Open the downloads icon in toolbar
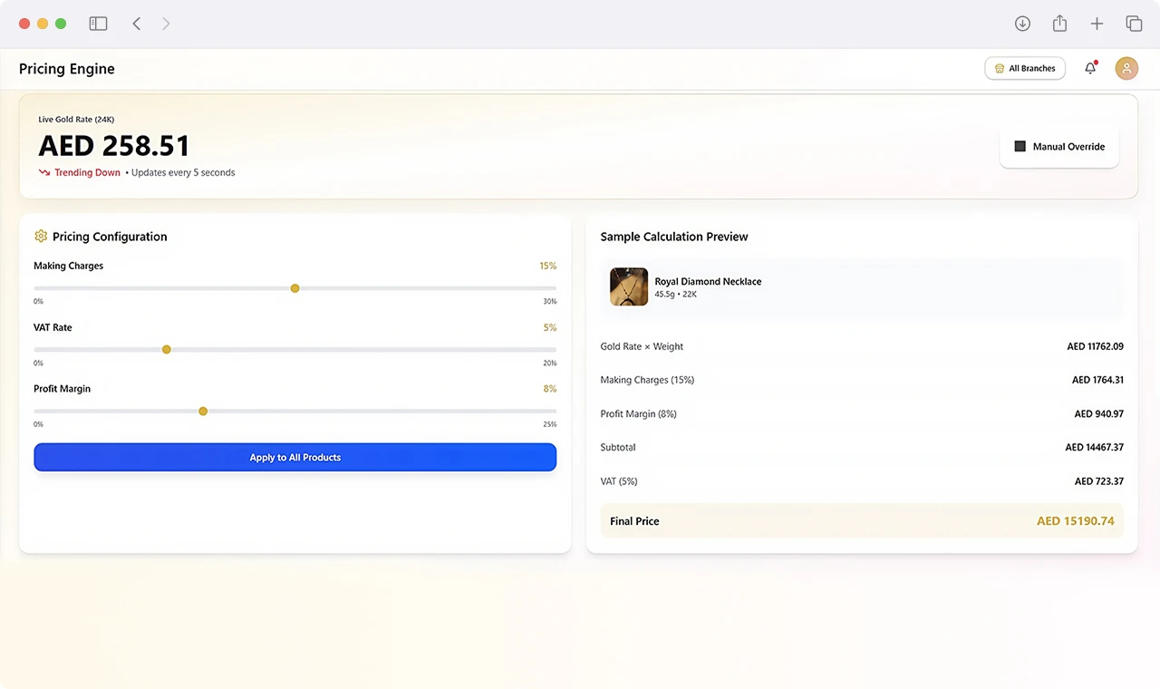 pos(1022,24)
